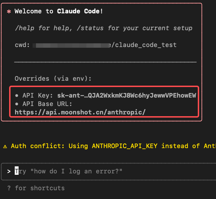
Task: Click the /help command text
Action: coord(25,28)
